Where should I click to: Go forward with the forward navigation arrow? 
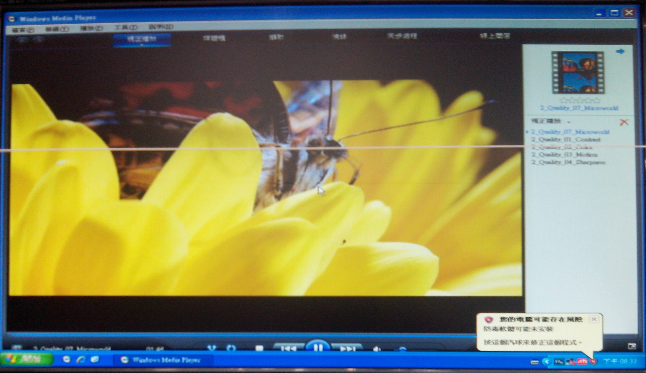(38, 40)
